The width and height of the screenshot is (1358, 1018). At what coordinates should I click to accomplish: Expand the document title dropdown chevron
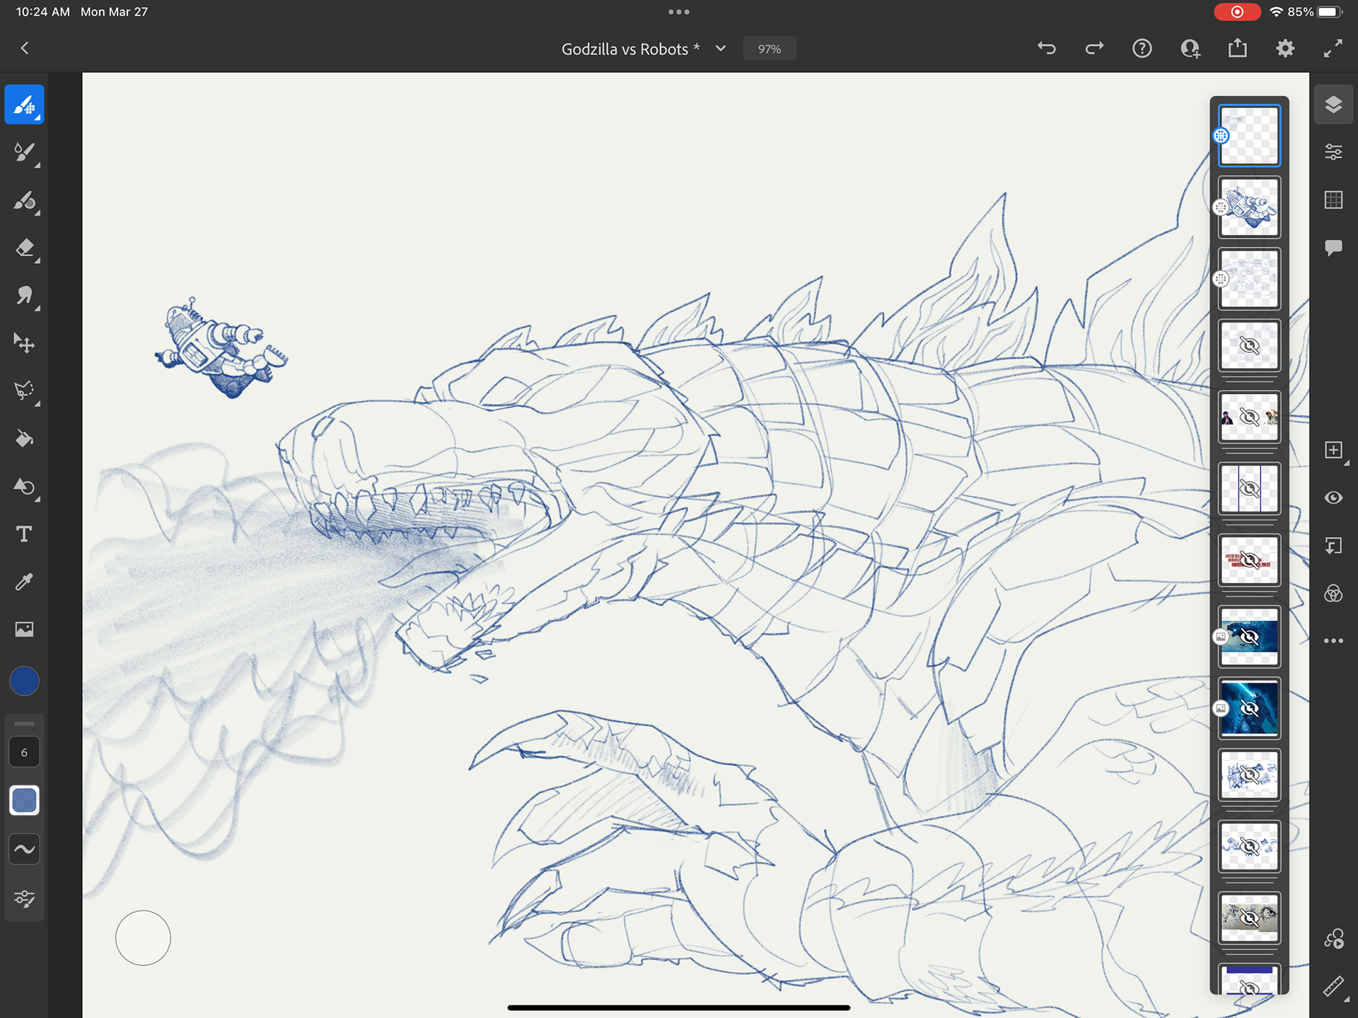point(721,49)
